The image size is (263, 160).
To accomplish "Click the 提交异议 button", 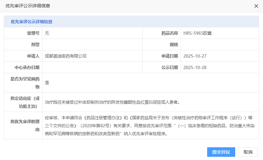I will pyautogui.click(x=221, y=152).
